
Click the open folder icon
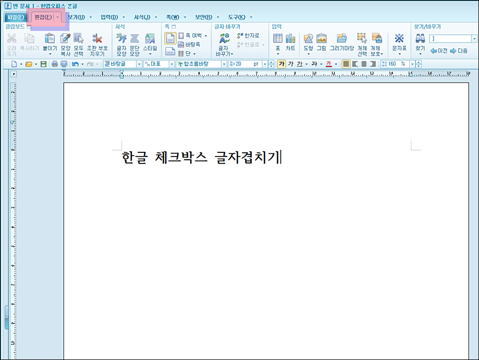coord(29,64)
